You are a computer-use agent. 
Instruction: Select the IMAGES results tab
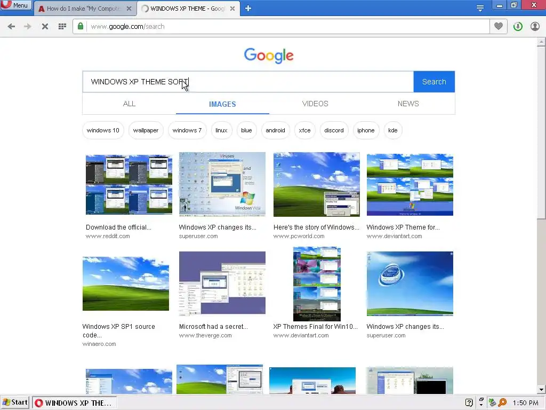222,104
